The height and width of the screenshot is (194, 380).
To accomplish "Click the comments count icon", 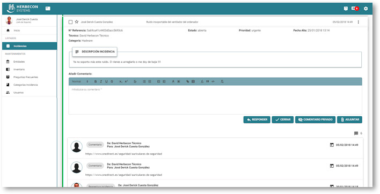I will 356,133.
